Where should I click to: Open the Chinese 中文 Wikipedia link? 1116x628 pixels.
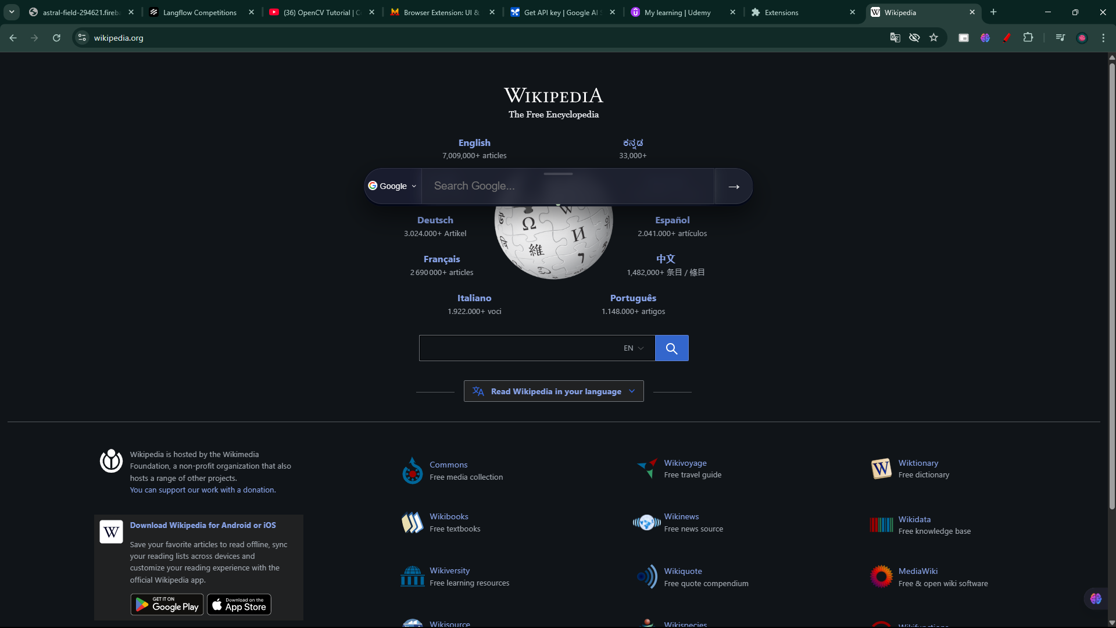click(x=666, y=259)
